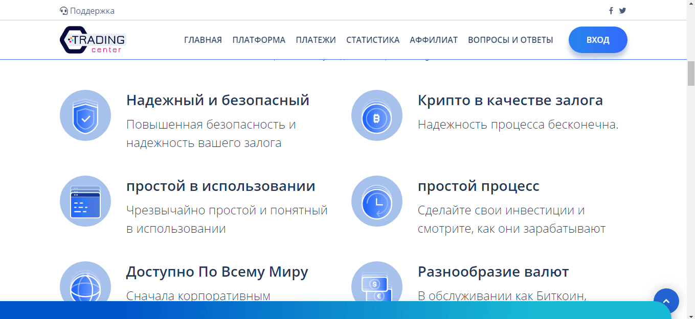This screenshot has height=319, width=695.
Task: Go to the ГЛАВНАЯ menu item
Action: [x=203, y=40]
